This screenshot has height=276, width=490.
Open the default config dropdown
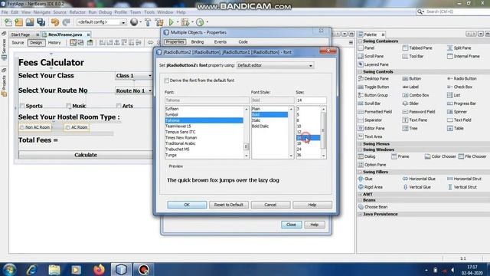click(x=101, y=22)
